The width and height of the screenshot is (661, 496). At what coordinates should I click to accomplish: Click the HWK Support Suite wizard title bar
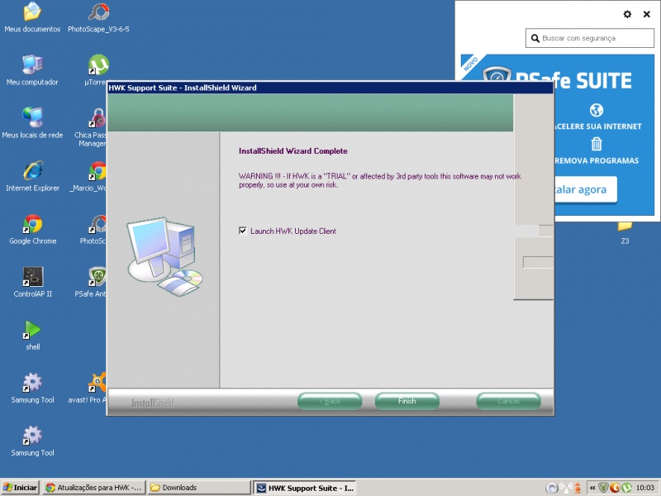point(330,88)
